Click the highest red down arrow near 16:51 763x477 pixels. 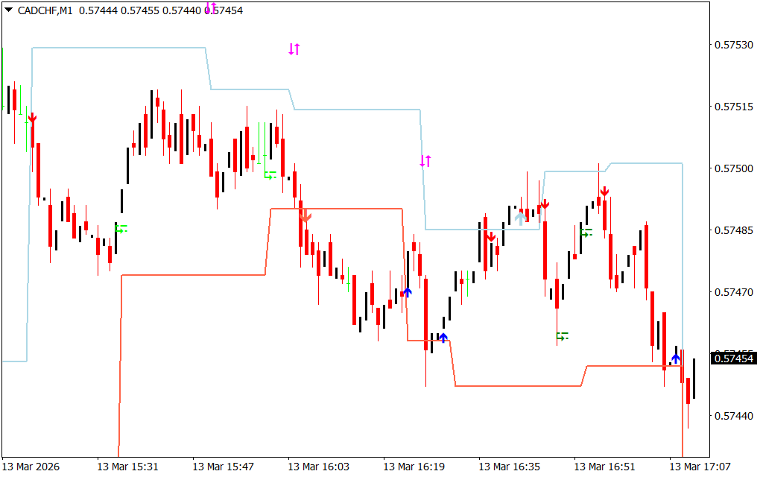pyautogui.click(x=604, y=192)
